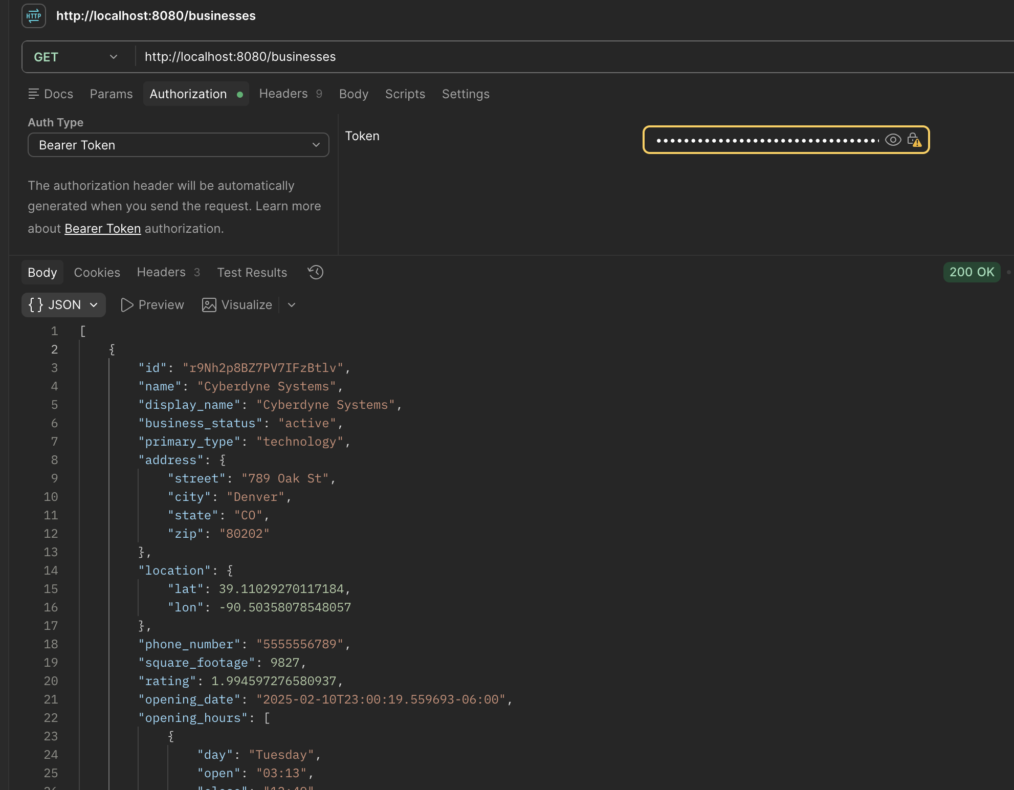Click the masked Token input field
Viewport: 1014px width, 790px height.
pyautogui.click(x=766, y=140)
